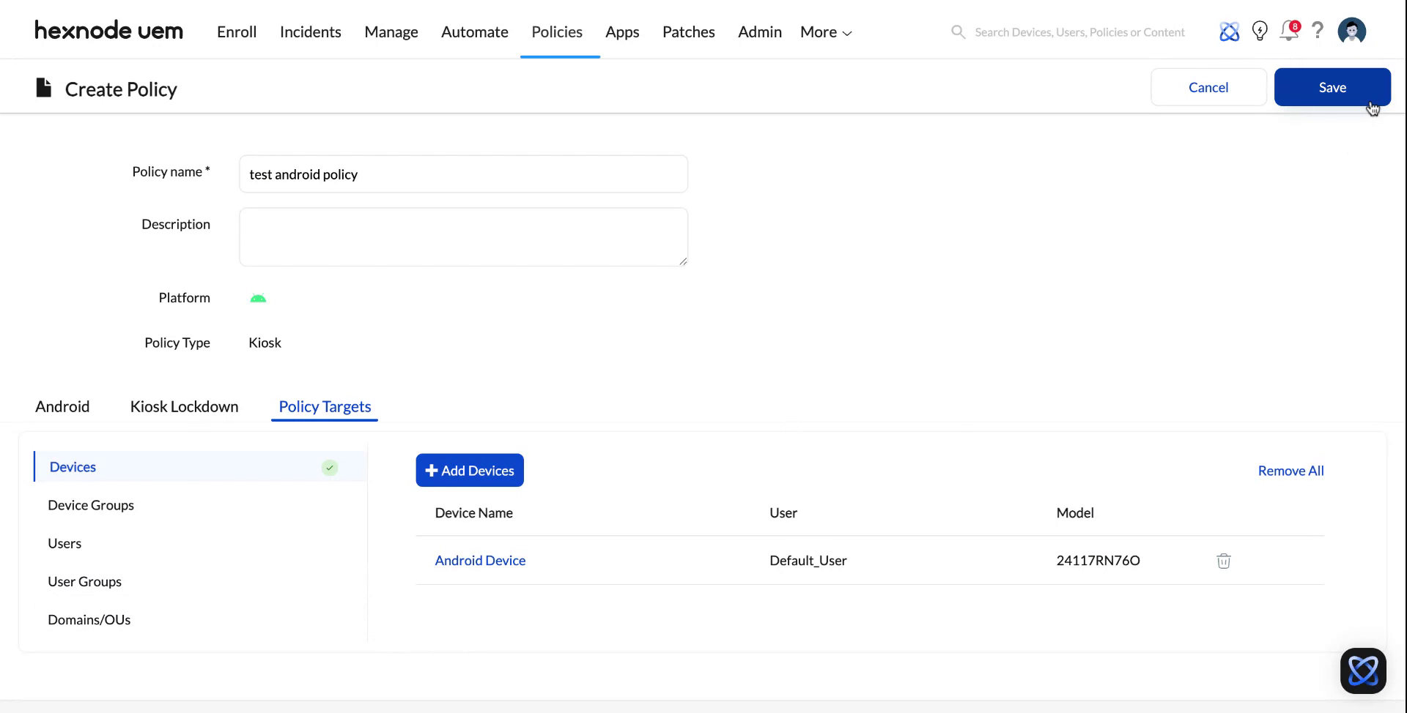Select the Devices target category

tap(73, 466)
